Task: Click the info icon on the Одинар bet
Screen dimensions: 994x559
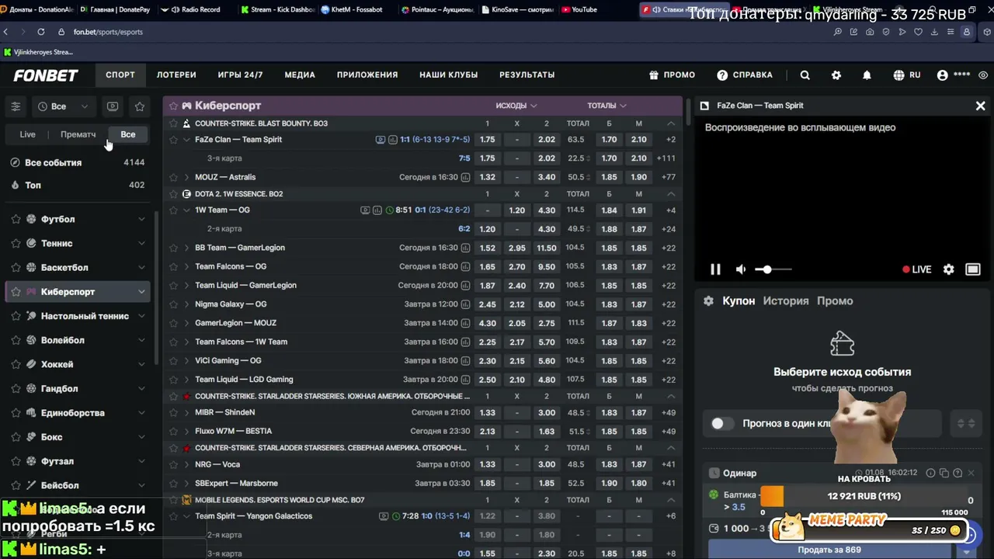Action: (x=930, y=473)
